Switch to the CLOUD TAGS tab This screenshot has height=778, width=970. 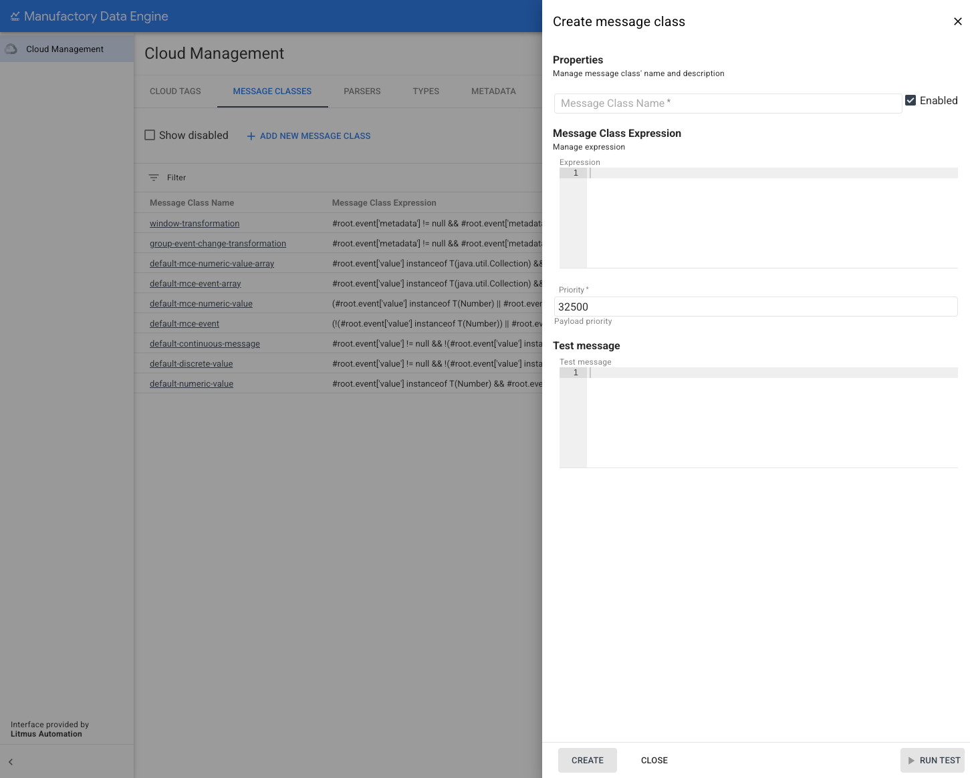tap(174, 91)
